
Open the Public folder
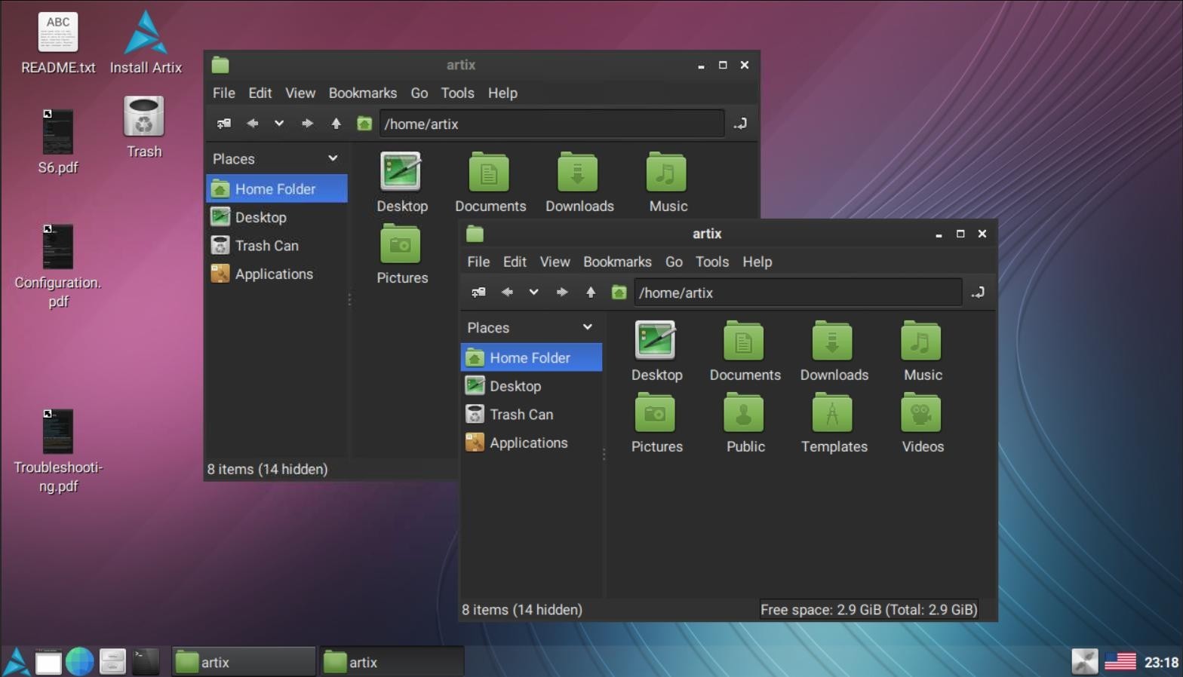click(x=745, y=423)
